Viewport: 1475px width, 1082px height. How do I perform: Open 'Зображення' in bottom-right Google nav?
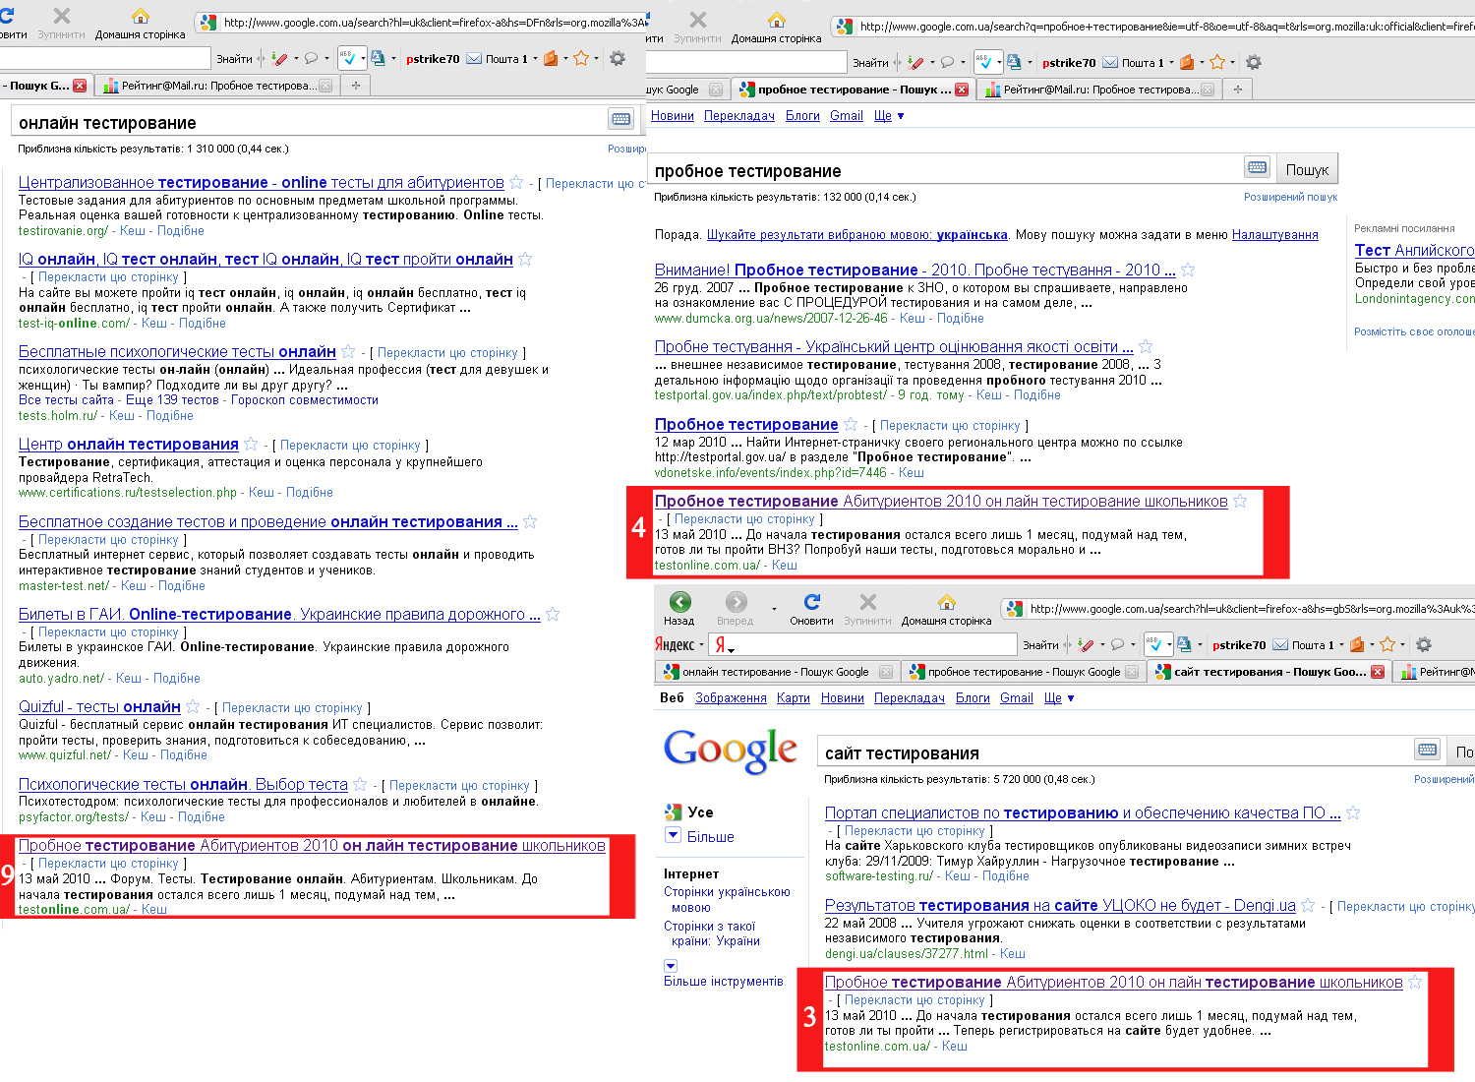pos(731,698)
